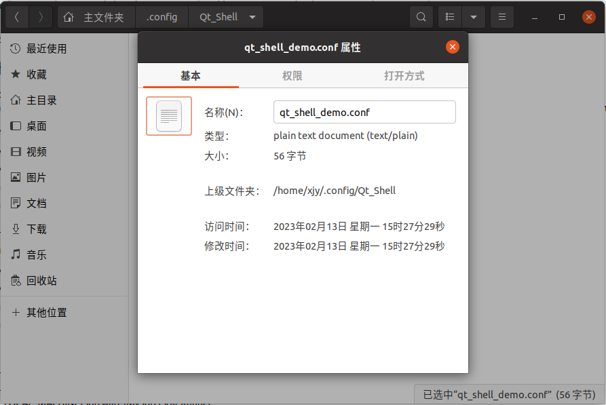Open 主目录 in sidebar
Viewport: 606px width, 405px height.
pos(64,100)
